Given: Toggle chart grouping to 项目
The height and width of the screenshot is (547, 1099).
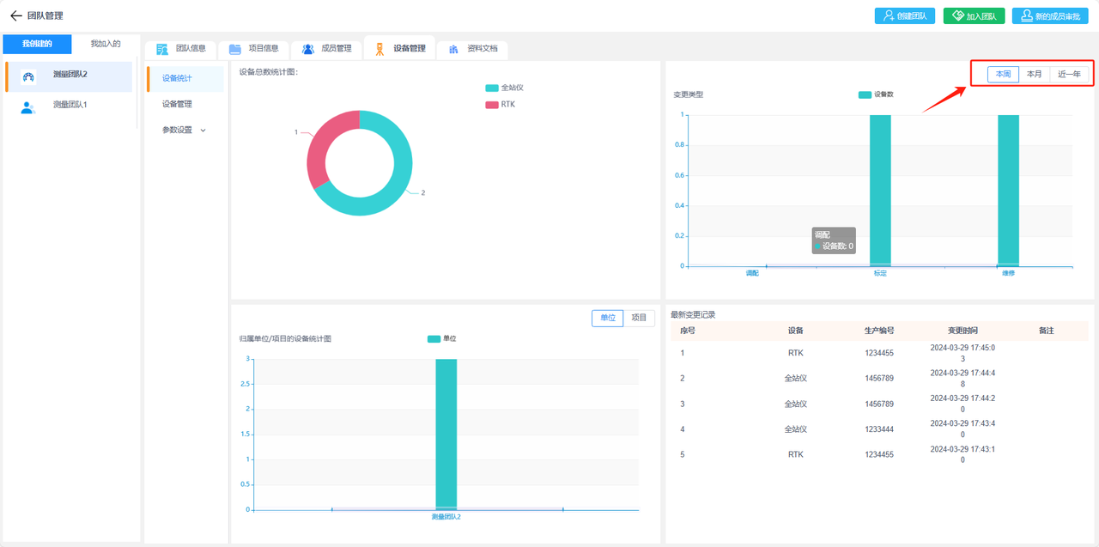Looking at the screenshot, I should click(639, 318).
